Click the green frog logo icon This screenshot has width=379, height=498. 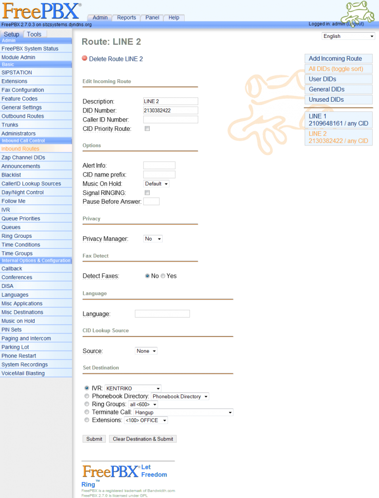(x=360, y=13)
